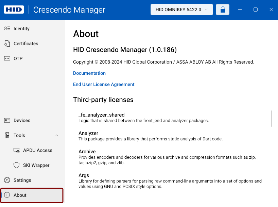Click the Certificates document icon
The width and height of the screenshot is (278, 207).
click(x=7, y=44)
